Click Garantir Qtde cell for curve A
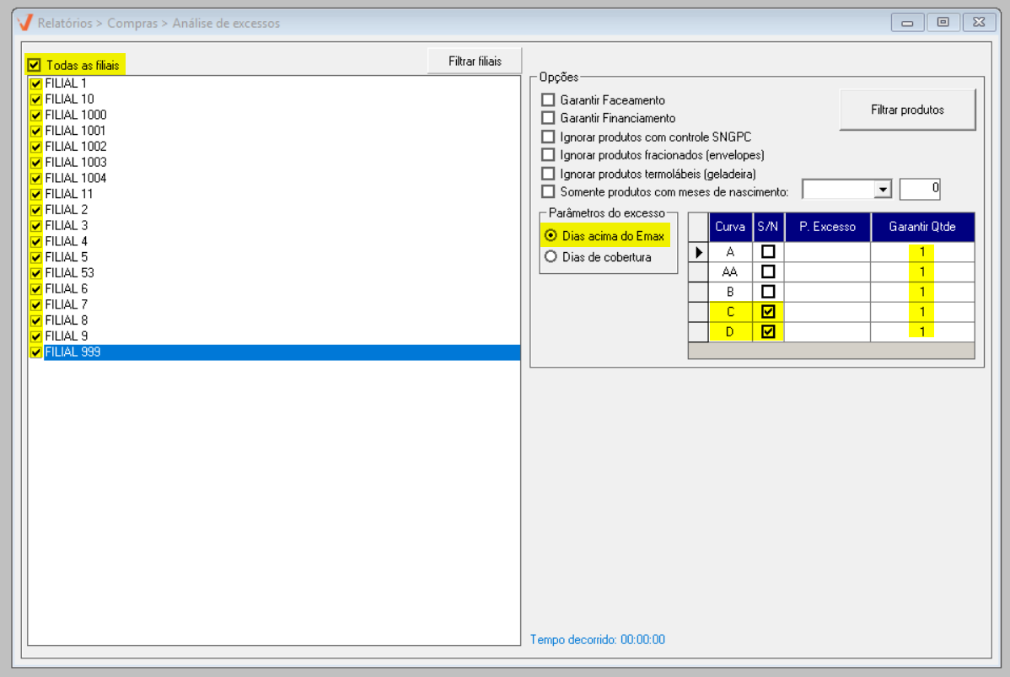Image resolution: width=1010 pixels, height=677 pixels. pos(921,252)
